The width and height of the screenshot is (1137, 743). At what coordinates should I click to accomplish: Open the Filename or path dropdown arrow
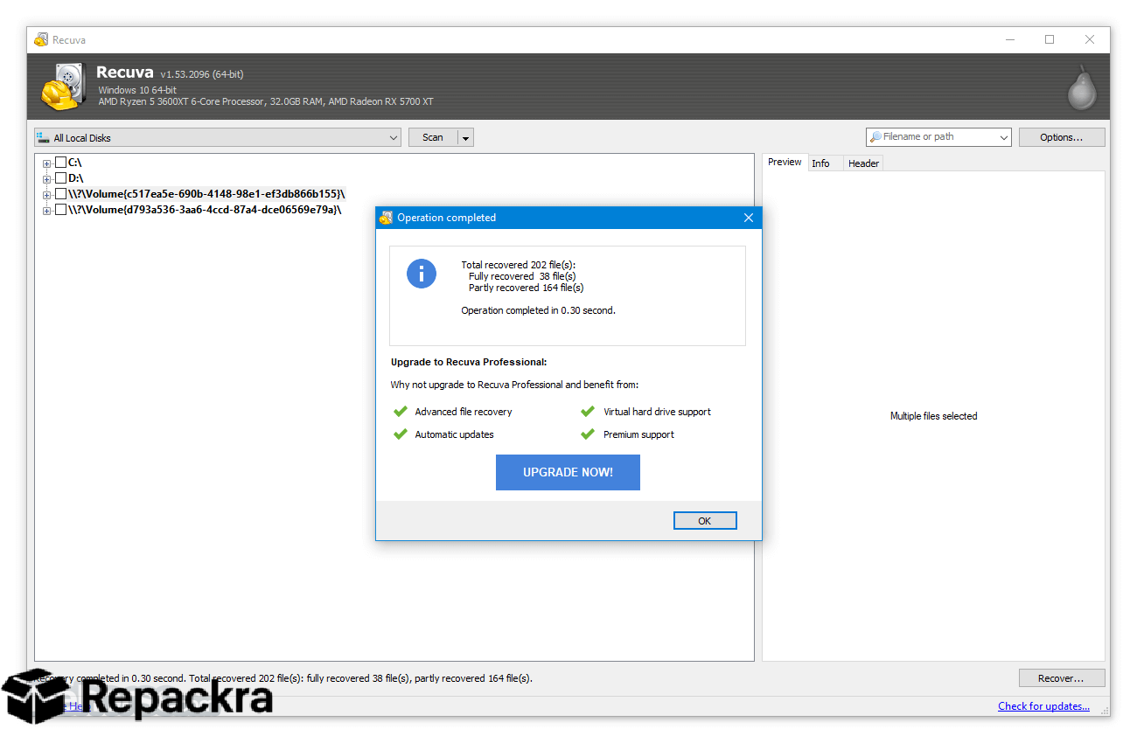pos(1002,137)
